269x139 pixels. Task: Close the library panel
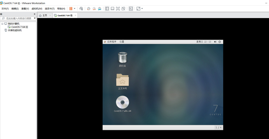point(34,14)
